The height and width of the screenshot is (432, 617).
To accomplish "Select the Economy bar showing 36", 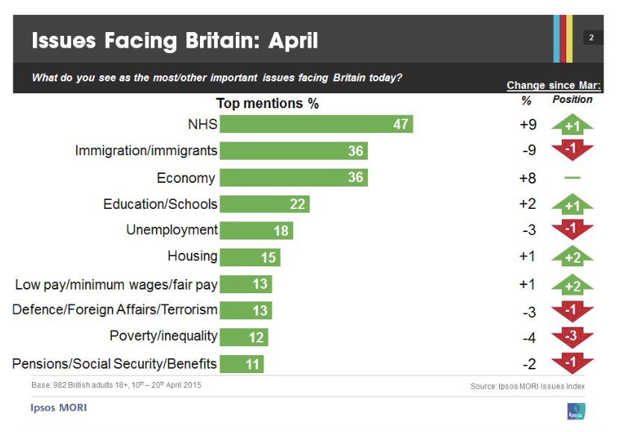I will pyautogui.click(x=294, y=178).
